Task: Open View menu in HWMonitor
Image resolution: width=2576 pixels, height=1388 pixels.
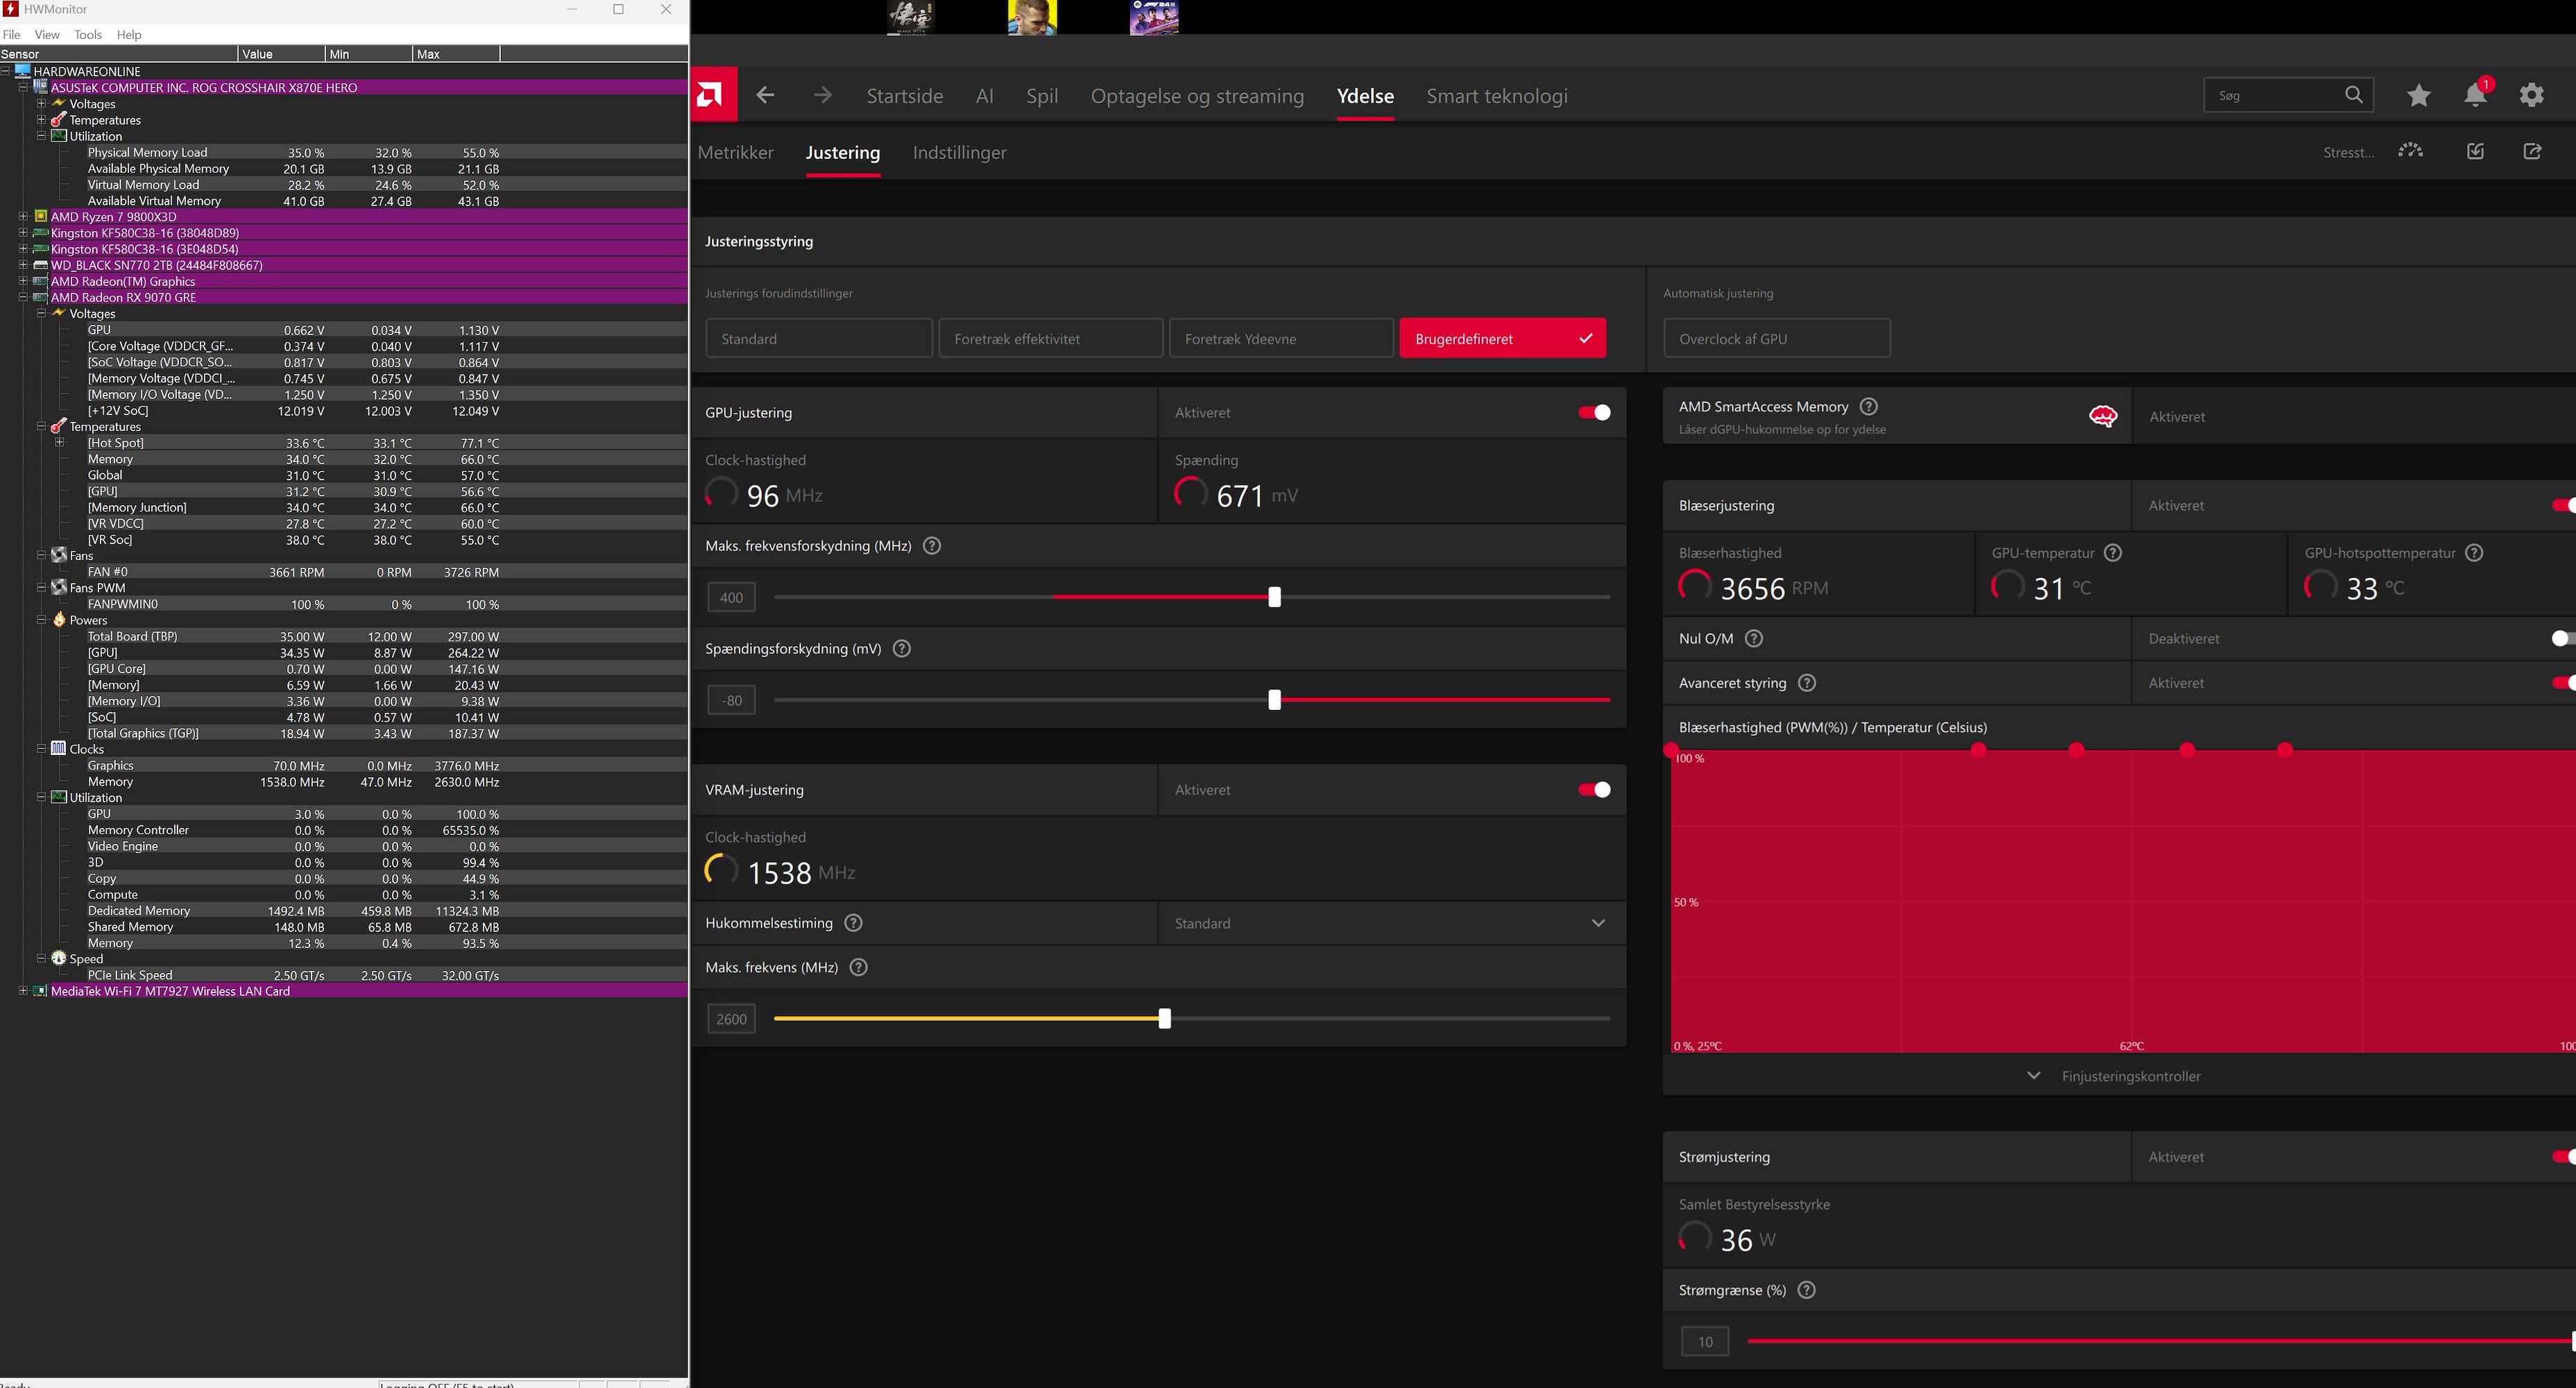Action: (47, 34)
